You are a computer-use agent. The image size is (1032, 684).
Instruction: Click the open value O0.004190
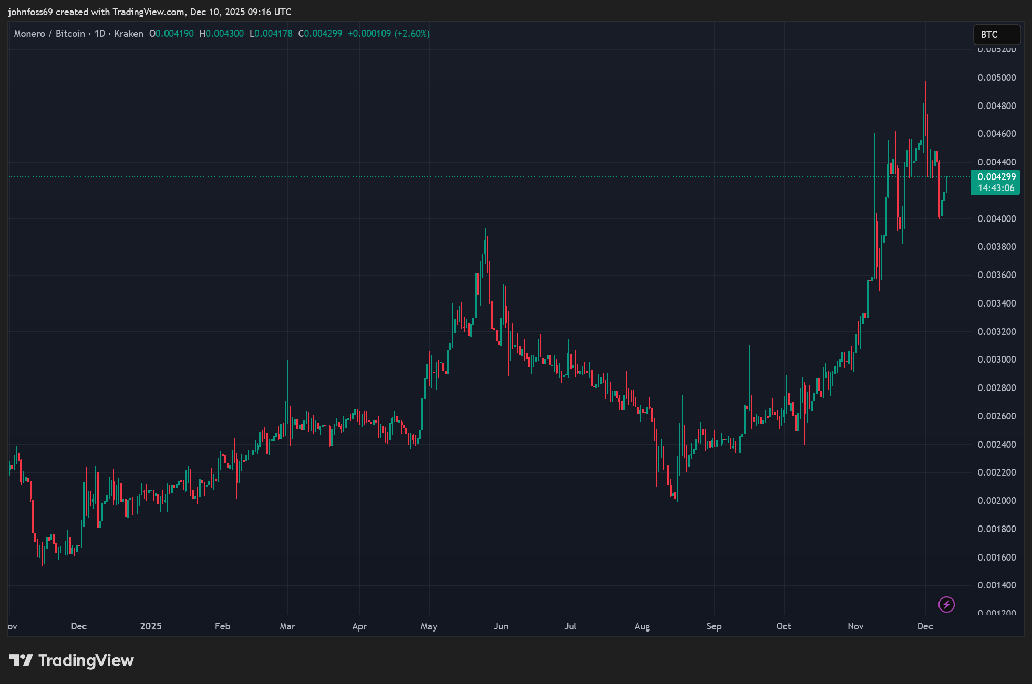point(172,34)
